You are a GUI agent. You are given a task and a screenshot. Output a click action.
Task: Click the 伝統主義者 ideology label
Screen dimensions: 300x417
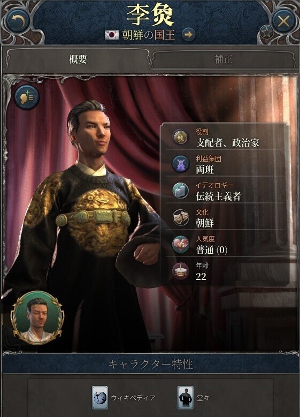pyautogui.click(x=218, y=196)
